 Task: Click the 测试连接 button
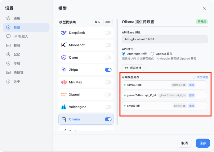(x=133, y=68)
